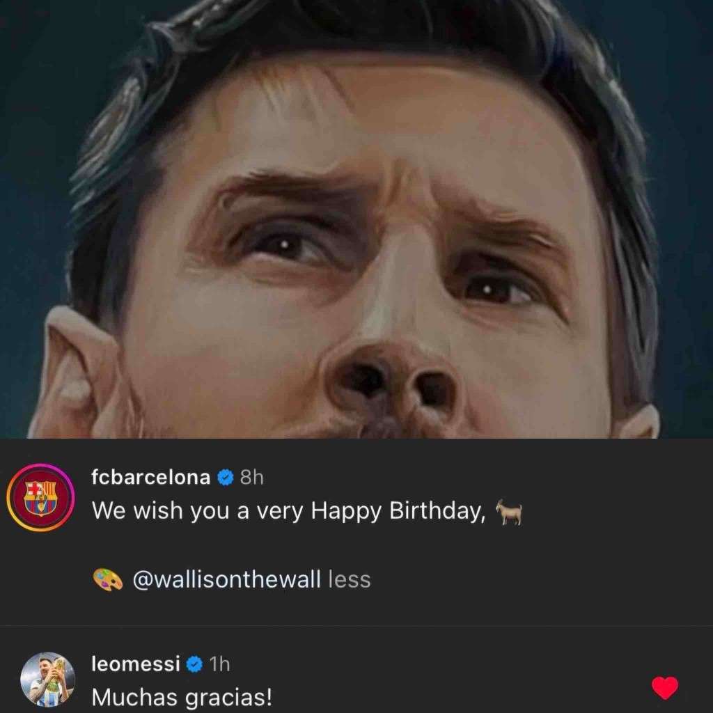Open the leomessi username link
713x713 pixels.
coord(136,665)
